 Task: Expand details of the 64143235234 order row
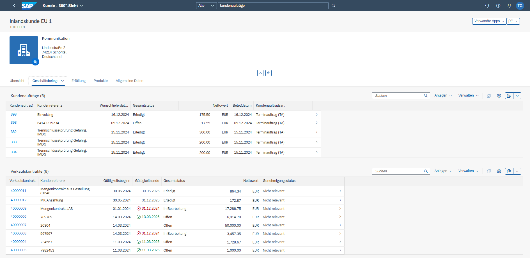[316, 123]
